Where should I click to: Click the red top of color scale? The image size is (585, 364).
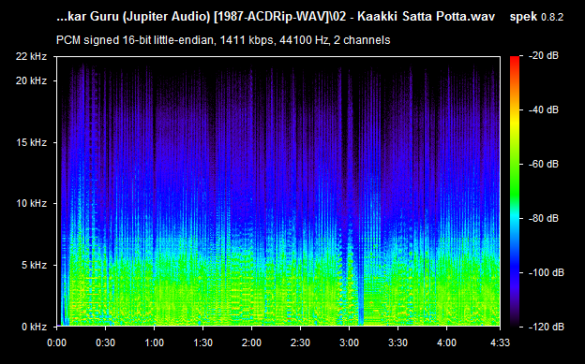515,60
